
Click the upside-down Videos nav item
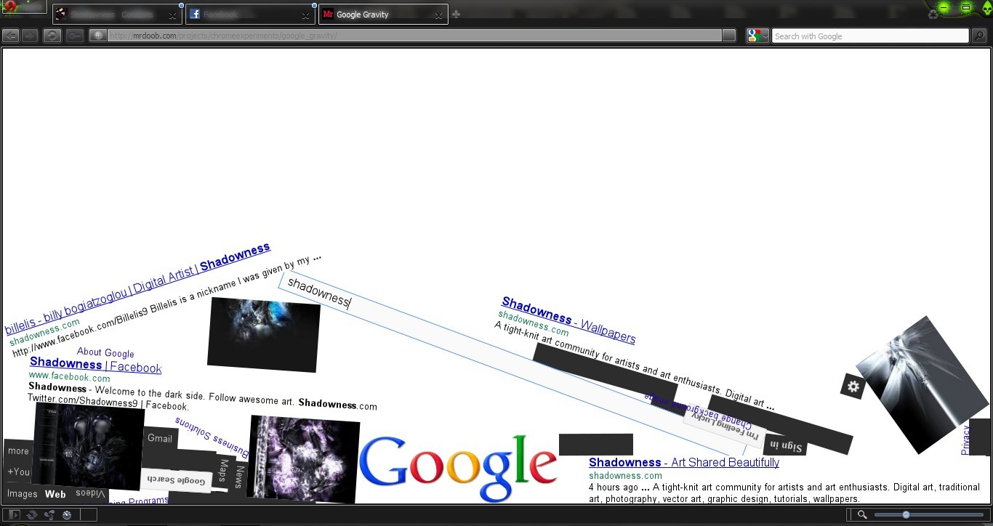[90, 494]
